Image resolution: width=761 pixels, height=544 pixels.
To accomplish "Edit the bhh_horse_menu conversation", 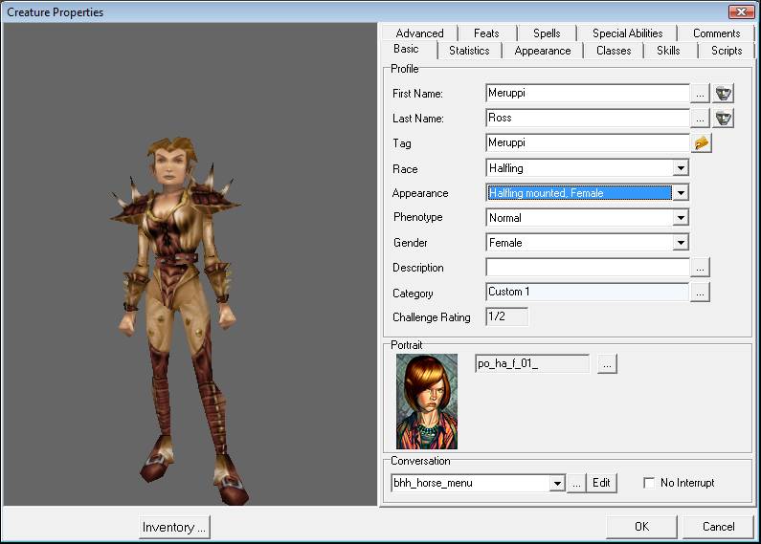I will (601, 483).
